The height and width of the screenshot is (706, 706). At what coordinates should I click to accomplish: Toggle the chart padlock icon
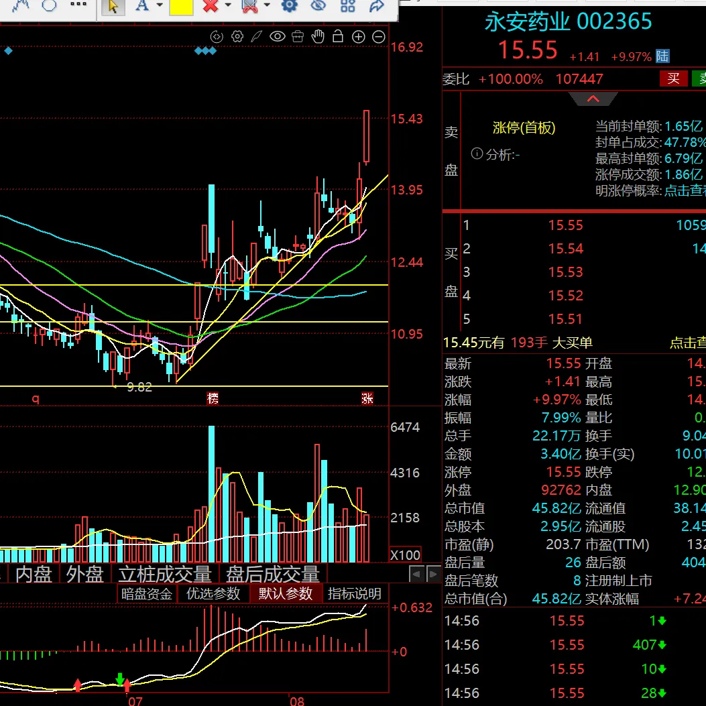coord(338,36)
